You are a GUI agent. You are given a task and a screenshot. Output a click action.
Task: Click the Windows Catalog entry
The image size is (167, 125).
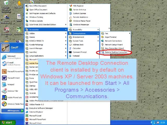46,17
